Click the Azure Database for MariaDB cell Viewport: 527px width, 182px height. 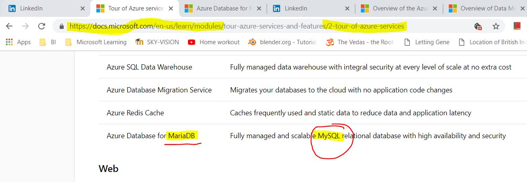tap(151, 136)
